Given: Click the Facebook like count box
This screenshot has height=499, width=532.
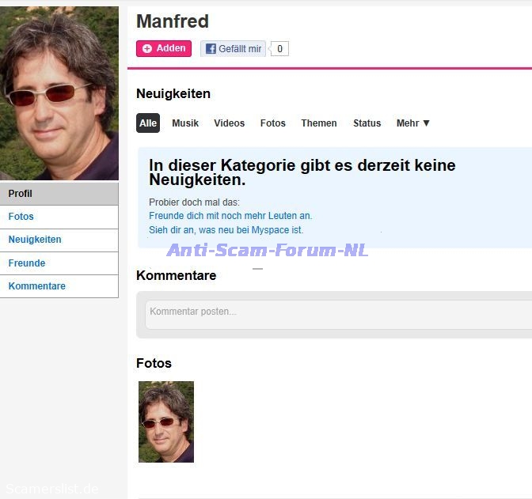Looking at the screenshot, I should click(279, 49).
